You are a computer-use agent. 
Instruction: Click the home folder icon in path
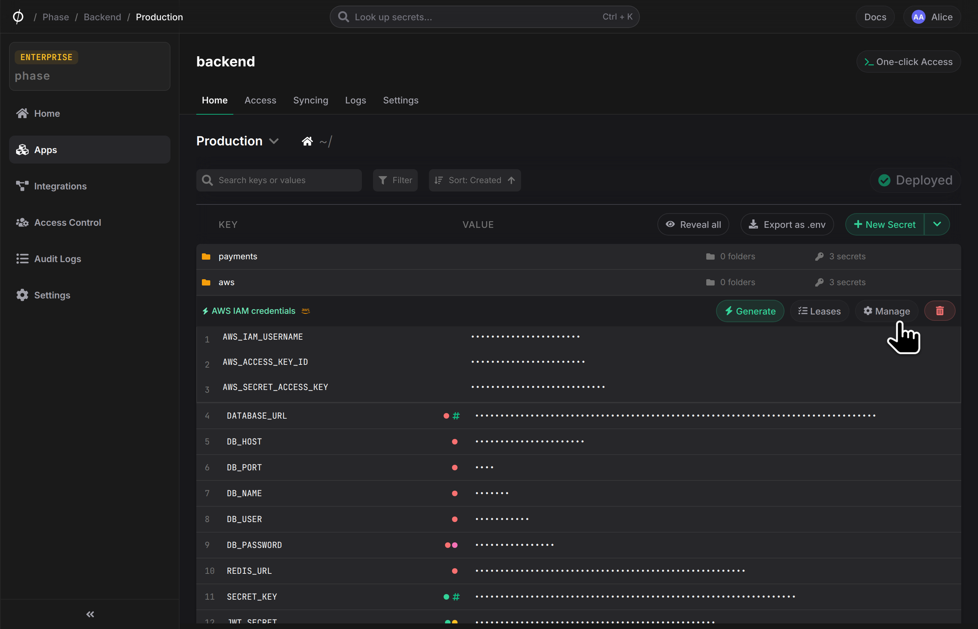pyautogui.click(x=307, y=141)
